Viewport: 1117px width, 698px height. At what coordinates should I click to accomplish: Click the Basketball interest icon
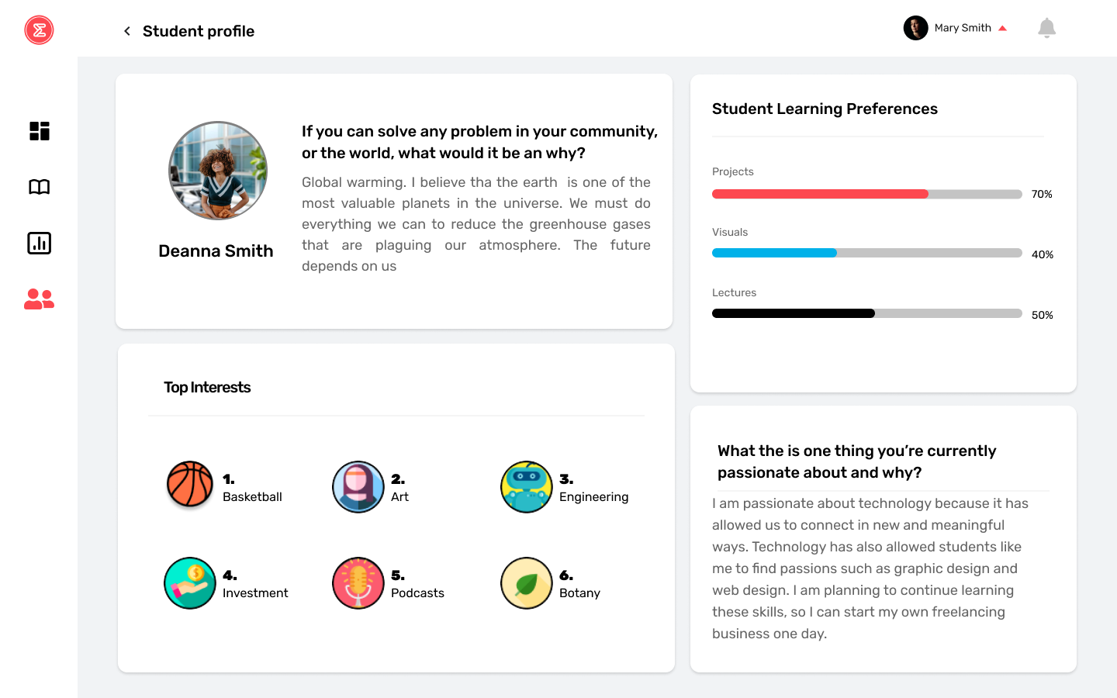tap(190, 484)
